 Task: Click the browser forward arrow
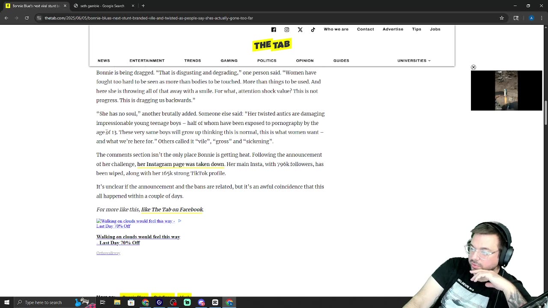tap(17, 18)
